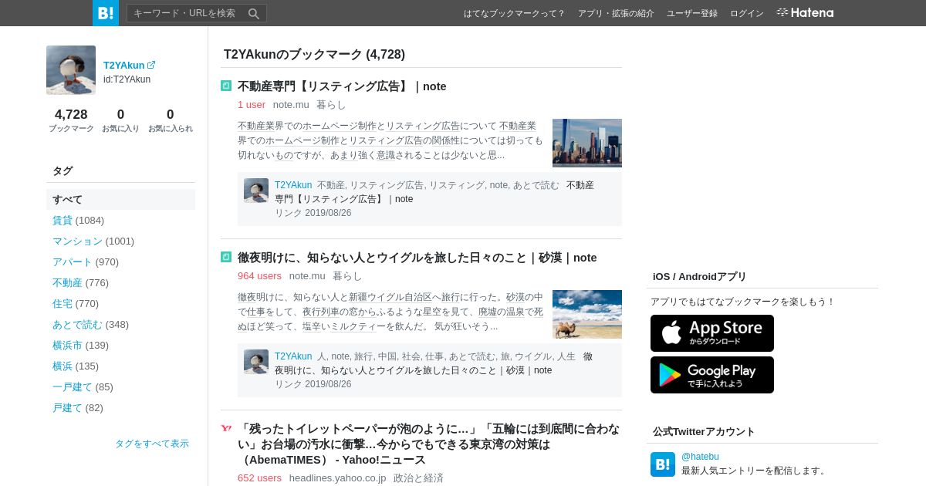
Task: Click お気に入られ count in profile
Action: [171, 120]
